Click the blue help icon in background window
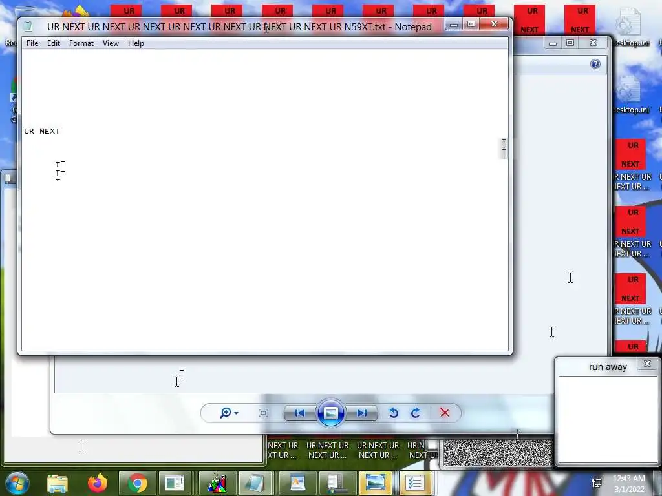This screenshot has width=662, height=496. coord(595,64)
